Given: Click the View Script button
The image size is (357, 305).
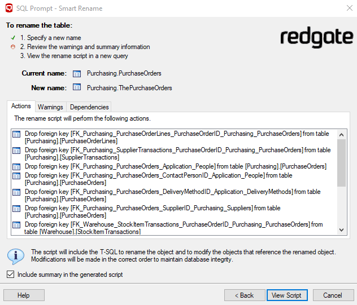Looking at the screenshot, I should 287,295.
